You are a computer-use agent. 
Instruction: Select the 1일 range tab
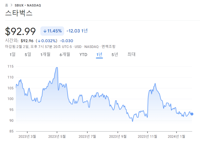click(x=12, y=55)
